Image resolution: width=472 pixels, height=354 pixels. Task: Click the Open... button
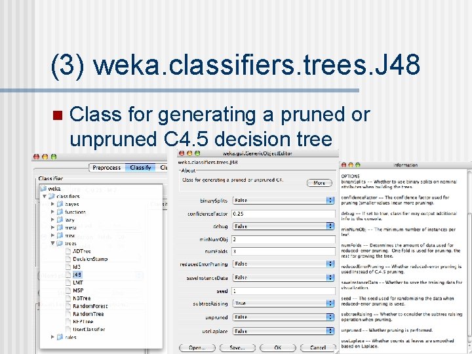tap(197, 347)
